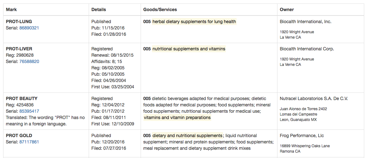The image size is (368, 158).
Task: Click owner Nutracel Laboratorios S.A. De C.V.
Action: (314, 98)
